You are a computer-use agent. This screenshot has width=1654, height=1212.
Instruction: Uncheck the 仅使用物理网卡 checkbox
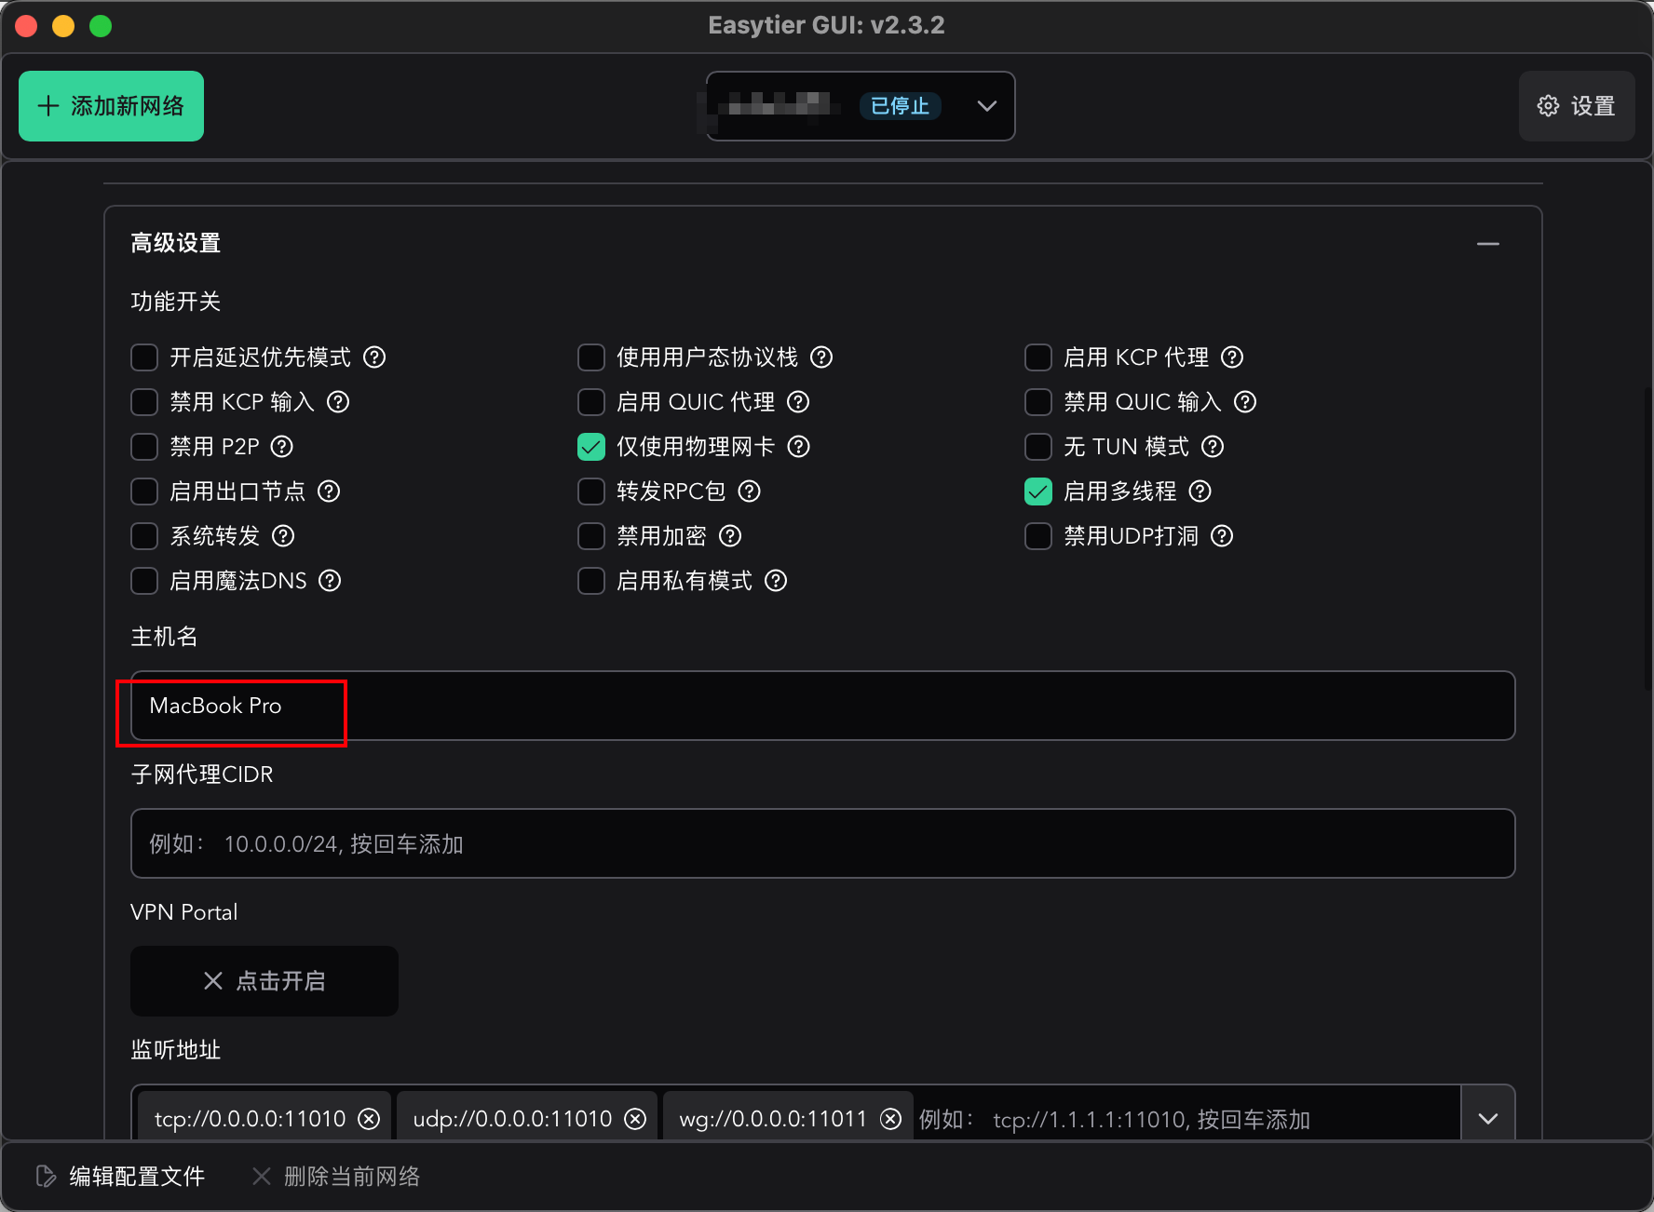(x=590, y=447)
